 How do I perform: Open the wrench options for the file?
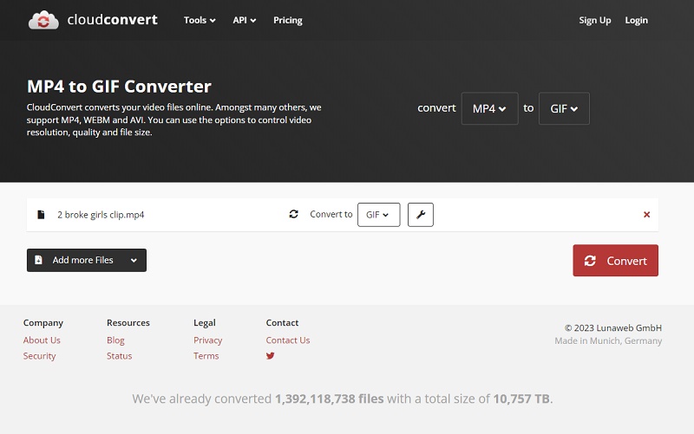421,215
